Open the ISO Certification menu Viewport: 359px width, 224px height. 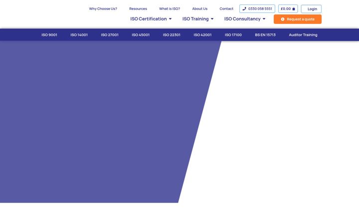151,19
